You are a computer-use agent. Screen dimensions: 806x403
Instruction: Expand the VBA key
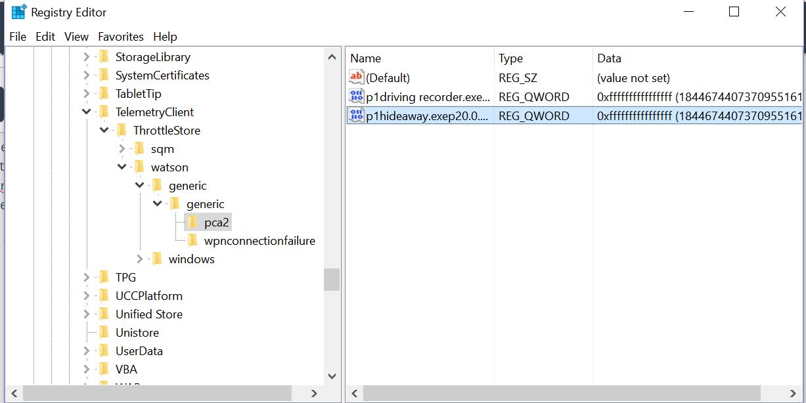(x=86, y=370)
